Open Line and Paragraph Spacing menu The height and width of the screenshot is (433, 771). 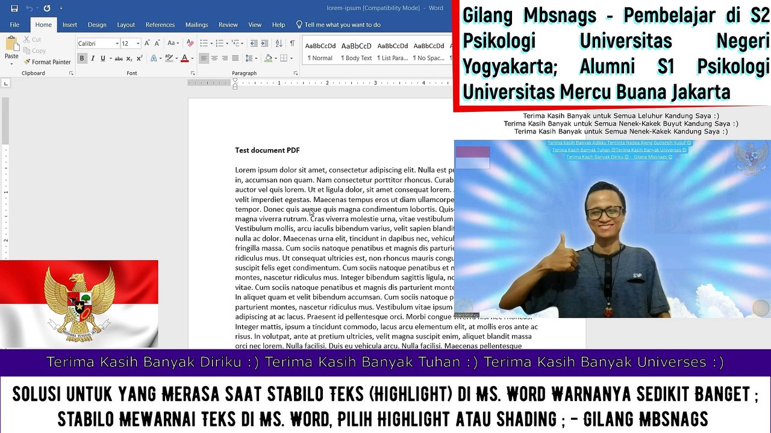click(x=251, y=58)
